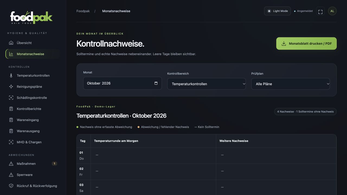Click the Reinigungspläne sparkle icon
Viewport: 347px width, 195px height.
click(x=11, y=87)
